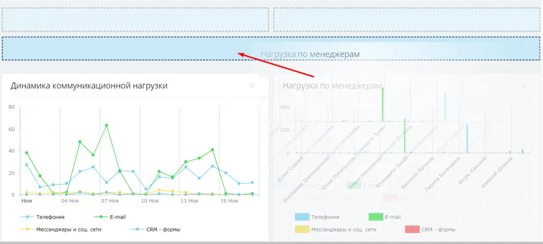Click the green E-mail line marker in line chart legend
543x244 pixels.
coord(101,217)
